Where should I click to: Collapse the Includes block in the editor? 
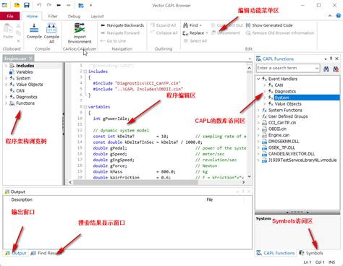pyautogui.click(x=85, y=72)
